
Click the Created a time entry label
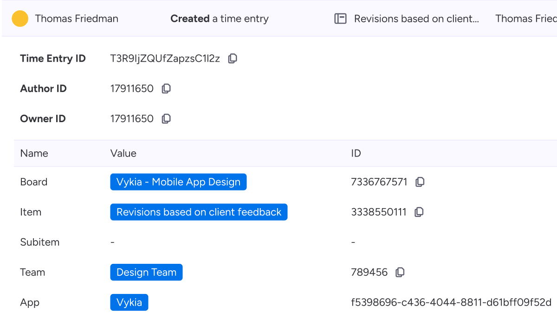[x=219, y=19]
